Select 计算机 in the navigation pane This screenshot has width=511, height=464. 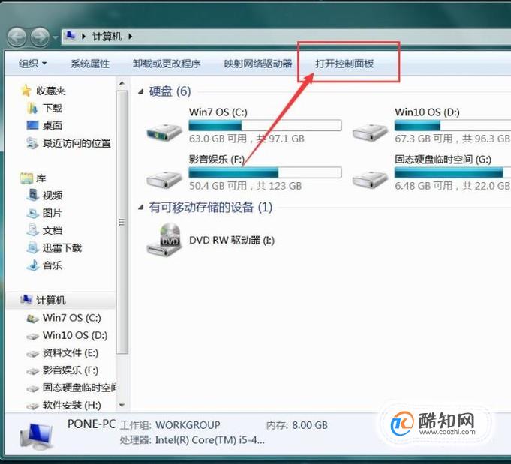(x=51, y=301)
